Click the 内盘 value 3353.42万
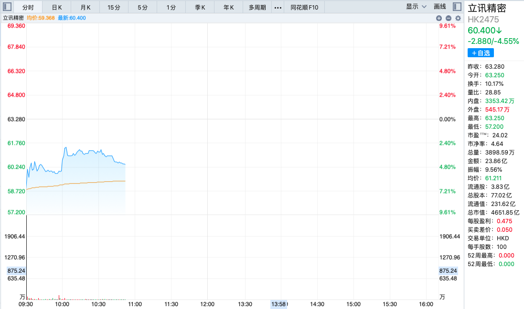Screen dimensions: 524x309 pos(500,101)
